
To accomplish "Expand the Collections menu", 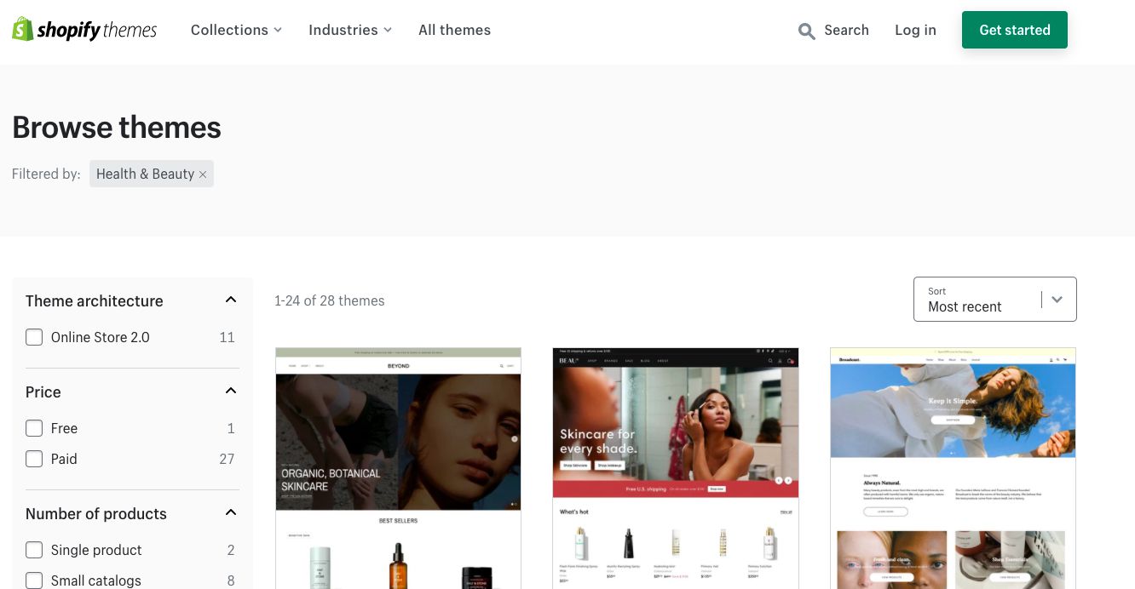I will [236, 30].
